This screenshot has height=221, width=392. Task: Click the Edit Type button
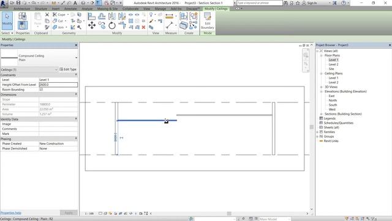coord(68,69)
